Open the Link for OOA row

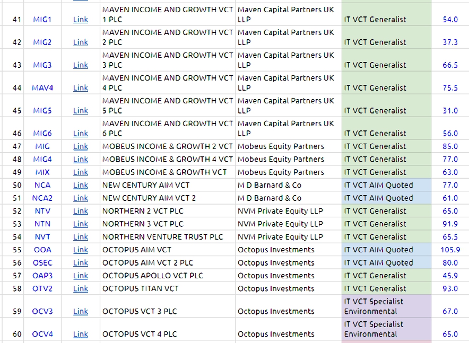81,250
